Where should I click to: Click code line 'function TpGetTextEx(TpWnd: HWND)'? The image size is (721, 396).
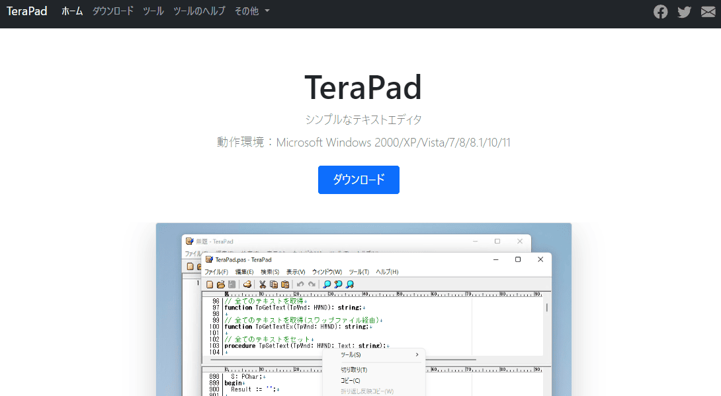coord(298,327)
